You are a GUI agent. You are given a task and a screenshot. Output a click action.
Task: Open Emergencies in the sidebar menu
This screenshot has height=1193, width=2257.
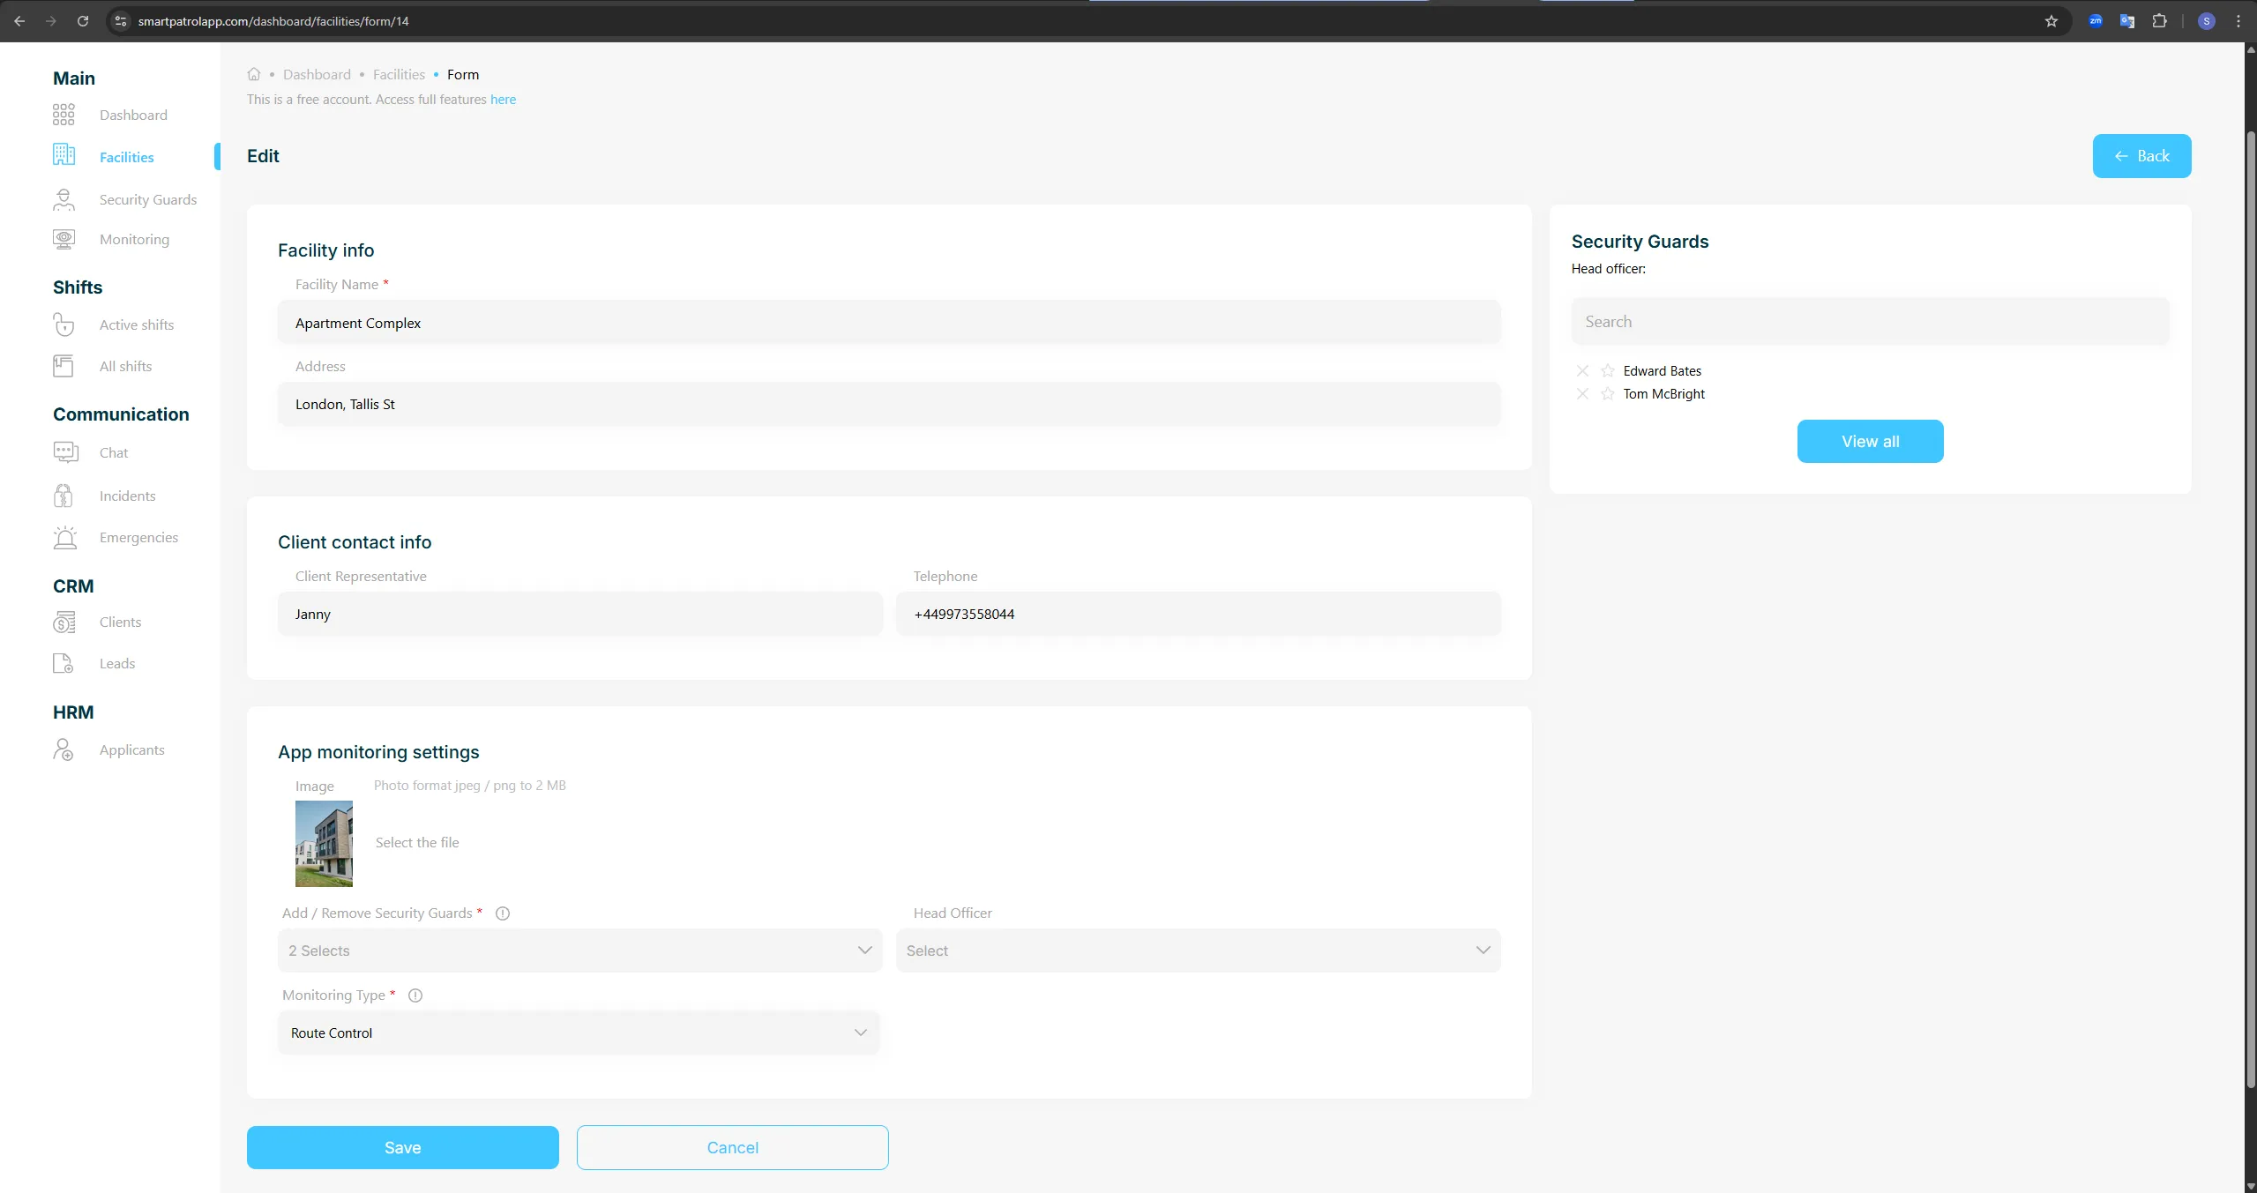point(138,537)
